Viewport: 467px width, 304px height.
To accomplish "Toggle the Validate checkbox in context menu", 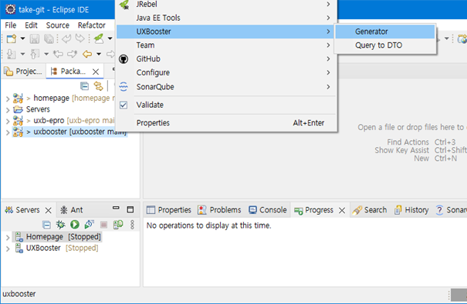I will [124, 105].
